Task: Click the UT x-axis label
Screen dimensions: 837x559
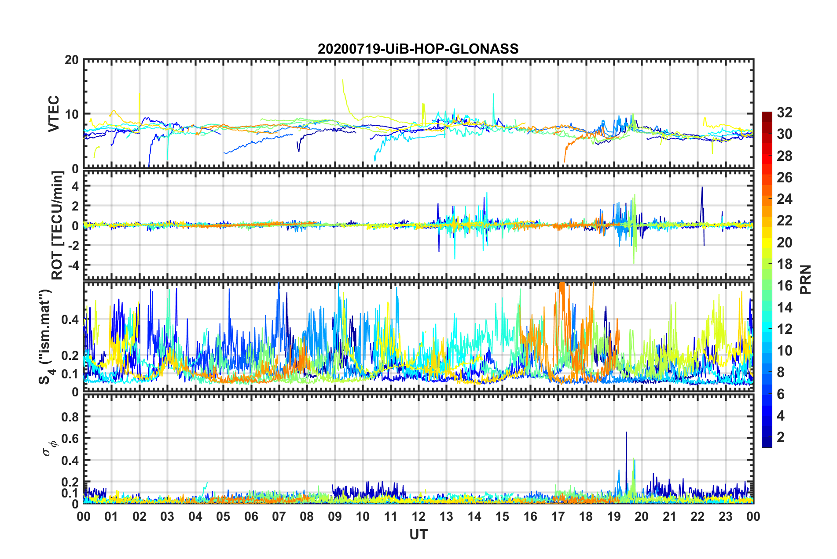Action: [418, 534]
